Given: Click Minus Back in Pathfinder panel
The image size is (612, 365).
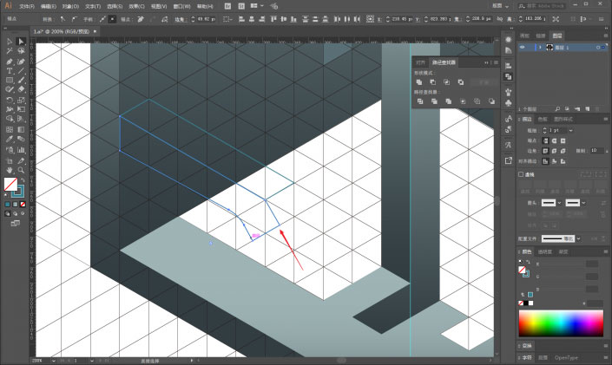Looking at the screenshot, I should tap(491, 101).
